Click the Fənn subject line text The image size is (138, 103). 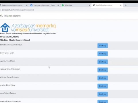tap(28, 33)
